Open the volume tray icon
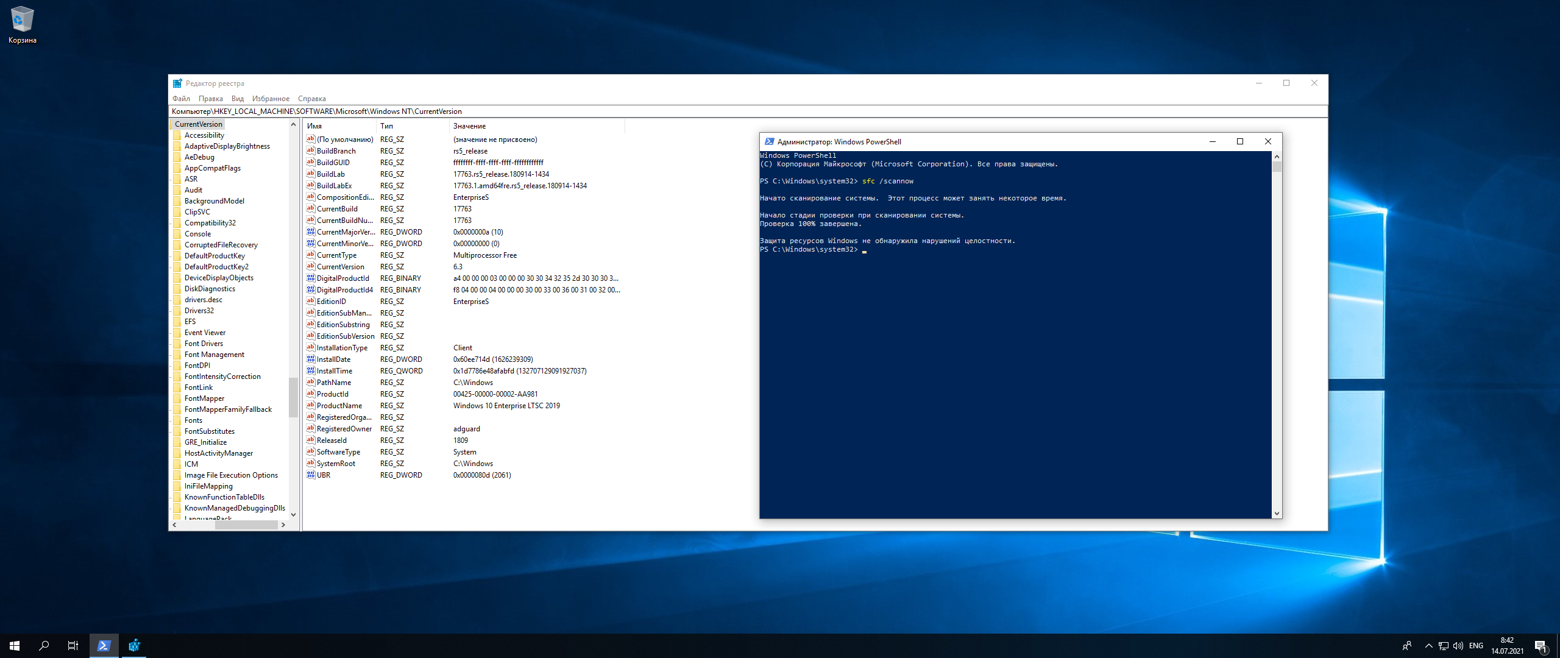The width and height of the screenshot is (1560, 658). pyautogui.click(x=1458, y=646)
